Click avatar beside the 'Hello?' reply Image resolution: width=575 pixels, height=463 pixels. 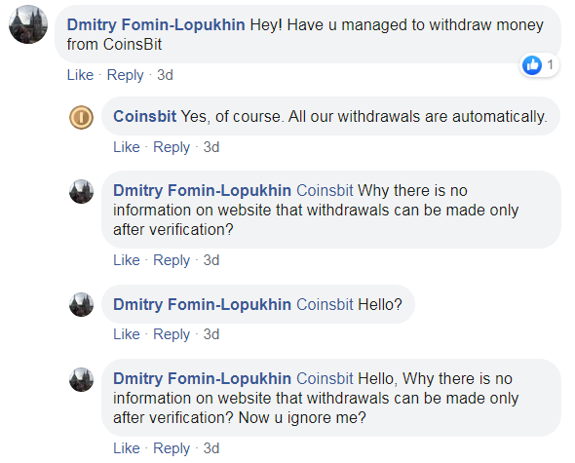point(82,304)
